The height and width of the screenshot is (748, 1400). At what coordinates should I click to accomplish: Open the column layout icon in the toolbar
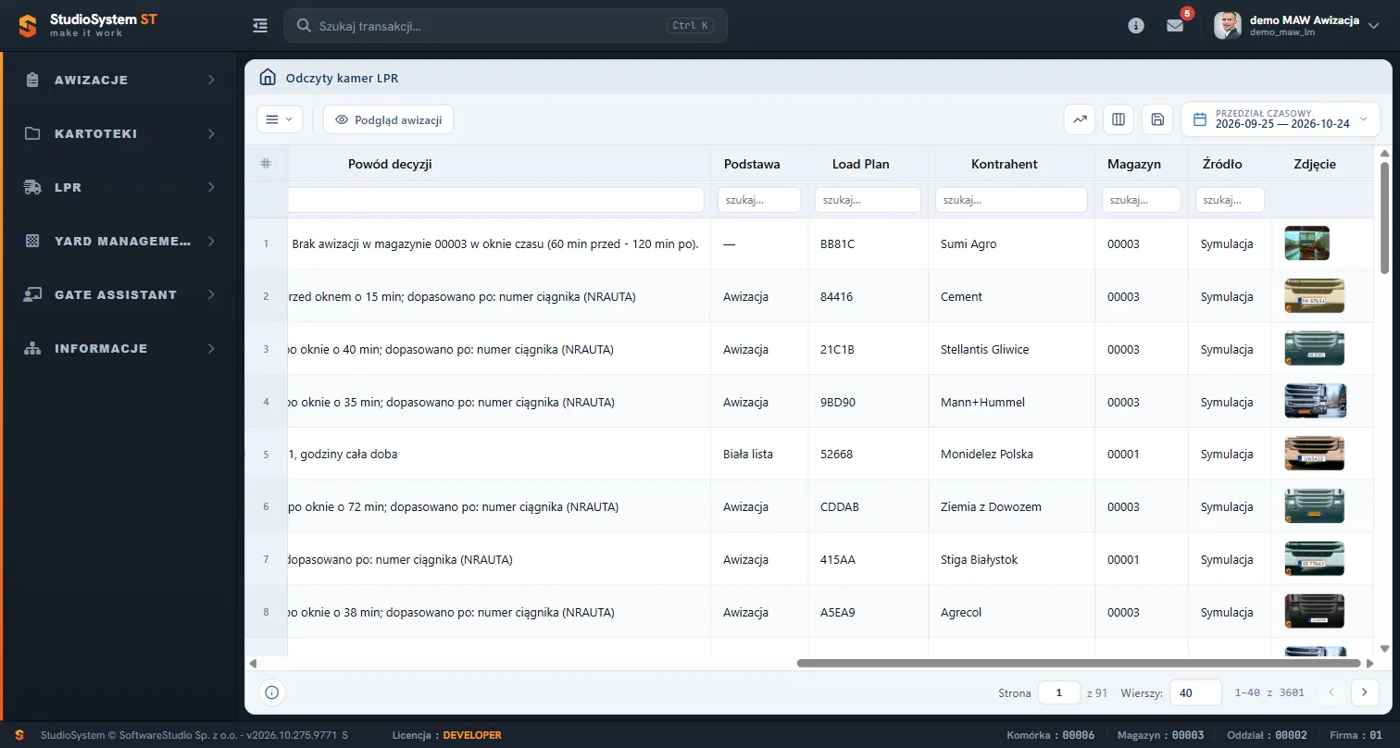pos(1119,119)
